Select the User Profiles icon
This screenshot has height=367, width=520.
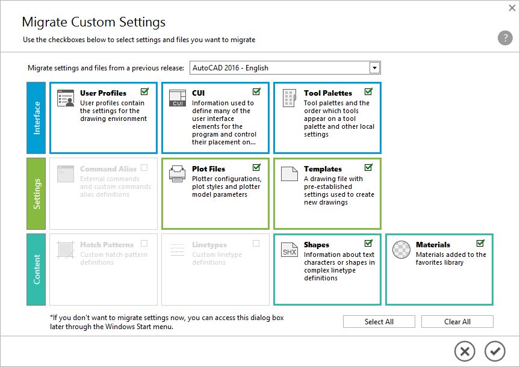point(64,97)
